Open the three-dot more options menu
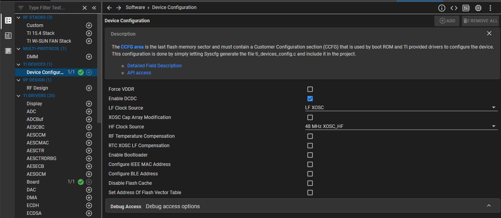Screen dimensions: 501x218 pos(490,8)
